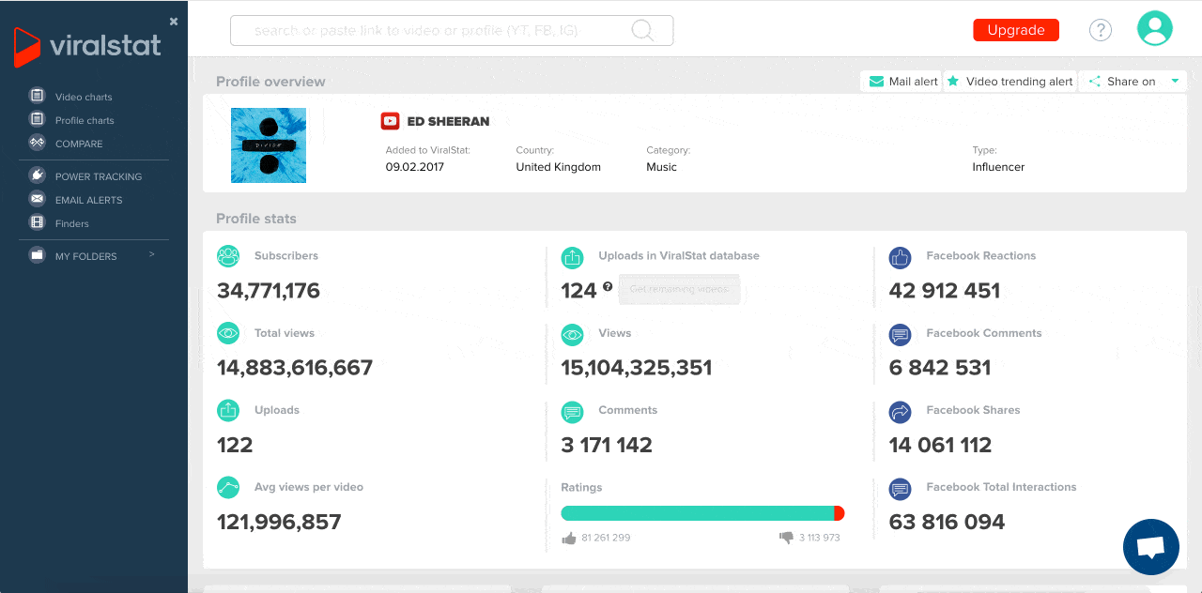
Task: Click the Facebook Shares arrow icon
Action: pyautogui.click(x=900, y=410)
